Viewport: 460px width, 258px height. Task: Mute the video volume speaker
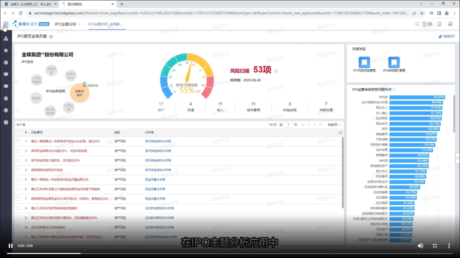pos(420,246)
